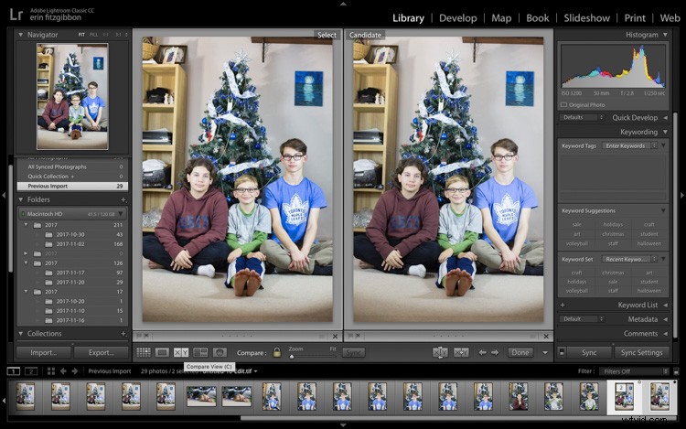The width and height of the screenshot is (686, 429).
Task: Open the Enter Keywords dropdown
Action: coord(629,145)
